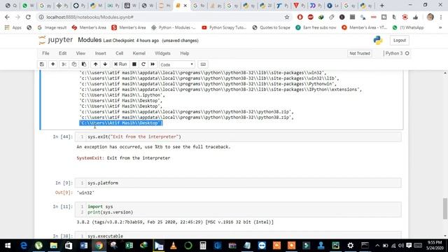The width and height of the screenshot is (448, 252).
Task: Click the Jupyter logo
Action: (x=56, y=41)
